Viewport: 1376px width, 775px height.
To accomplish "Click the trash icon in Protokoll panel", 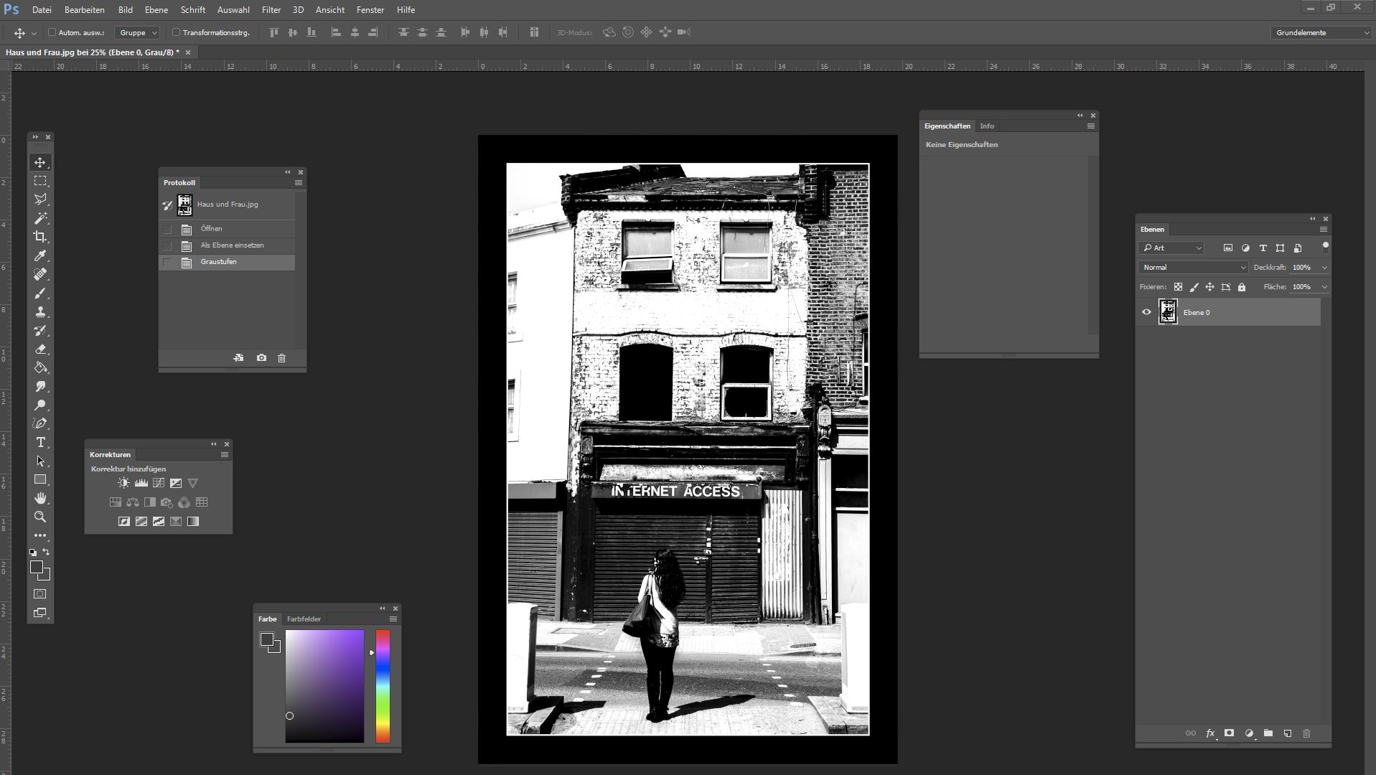I will pyautogui.click(x=281, y=358).
